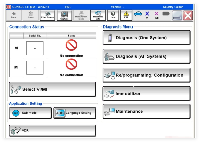Click the Diagnosis Menu heading
Viewport: 200px width, 142px height.
(x=118, y=27)
